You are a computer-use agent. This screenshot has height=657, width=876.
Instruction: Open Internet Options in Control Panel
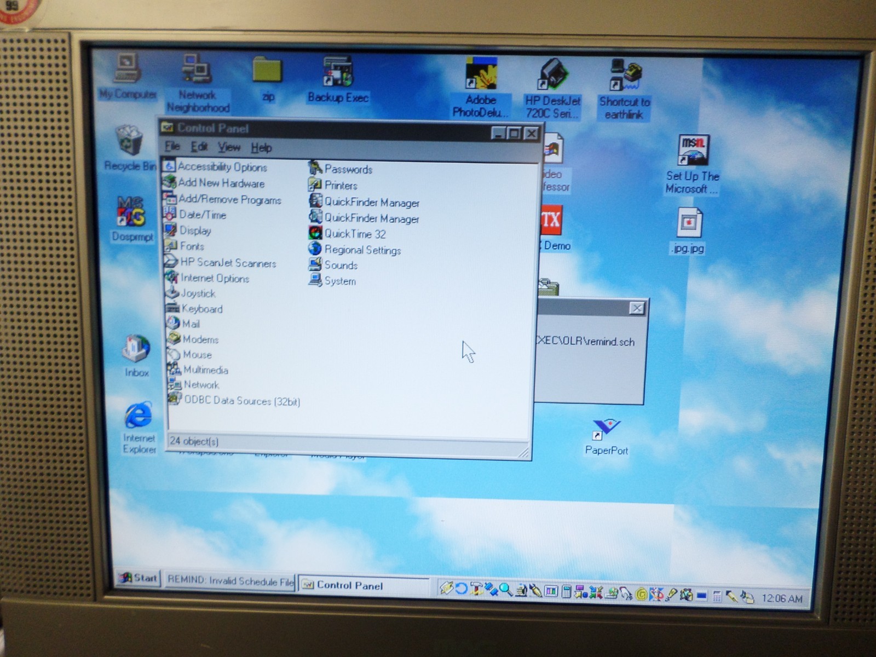pos(208,278)
